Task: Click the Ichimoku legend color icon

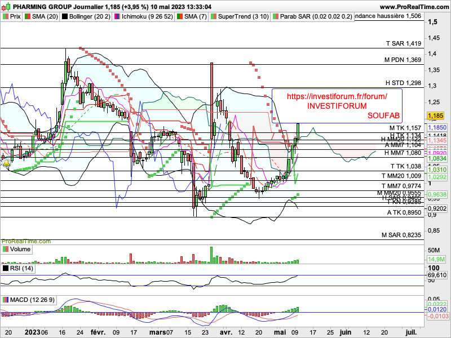Action: pos(117,16)
